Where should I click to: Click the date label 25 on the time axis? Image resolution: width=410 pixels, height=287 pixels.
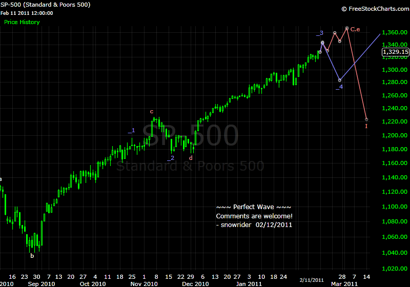click(132, 277)
